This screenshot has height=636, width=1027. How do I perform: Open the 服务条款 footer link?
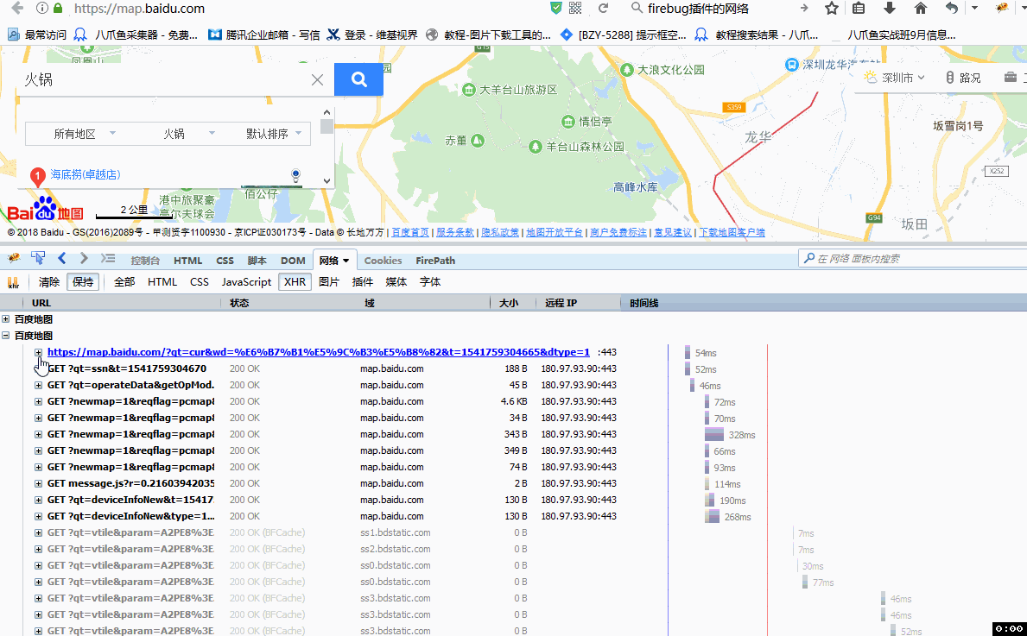click(x=454, y=232)
